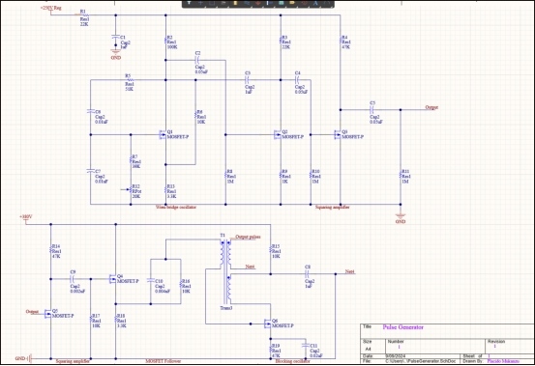Click the 'Output pulses' net label
Image resolution: width=535 pixels, height=366 pixels.
click(248, 237)
